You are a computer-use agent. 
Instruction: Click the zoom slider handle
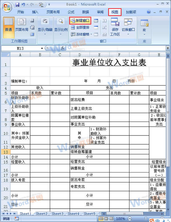click(145, 219)
